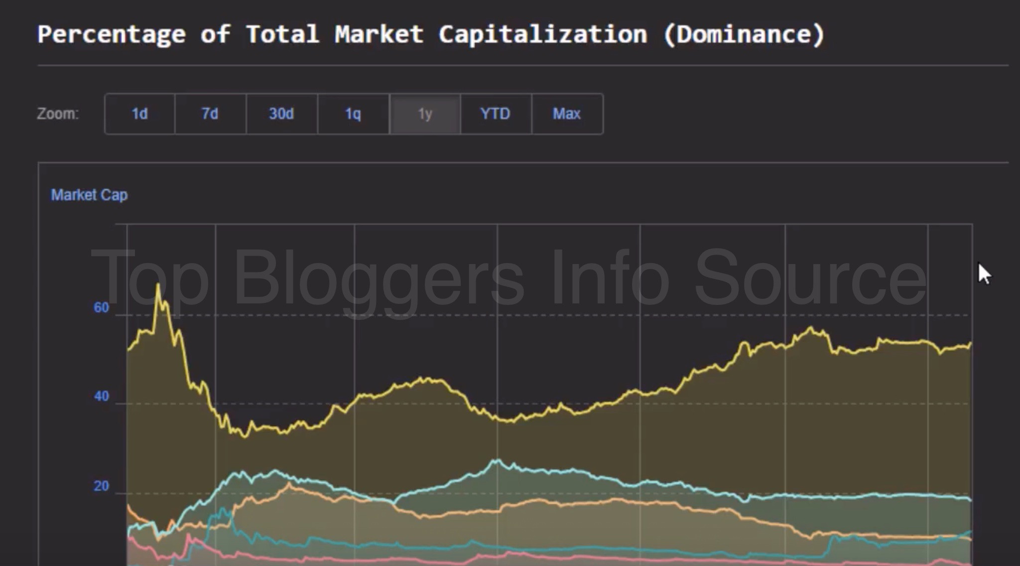1020x566 pixels.
Task: Click the yellow dominance line's right end
Action: tap(971, 343)
